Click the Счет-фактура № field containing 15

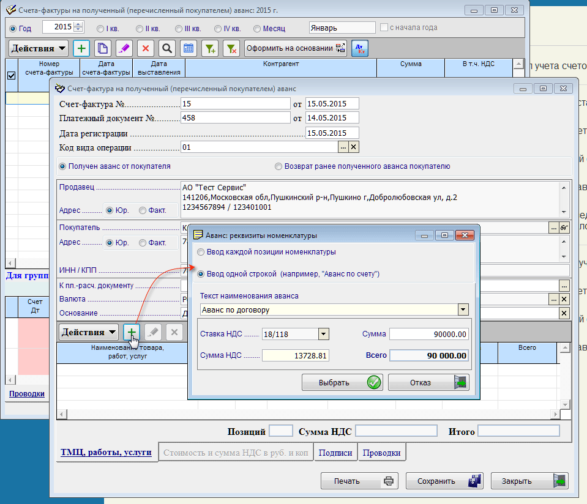tap(236, 103)
